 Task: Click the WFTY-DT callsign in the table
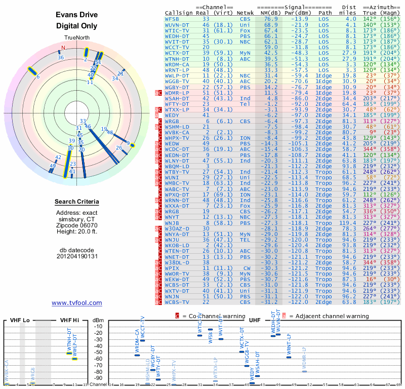(177, 104)
